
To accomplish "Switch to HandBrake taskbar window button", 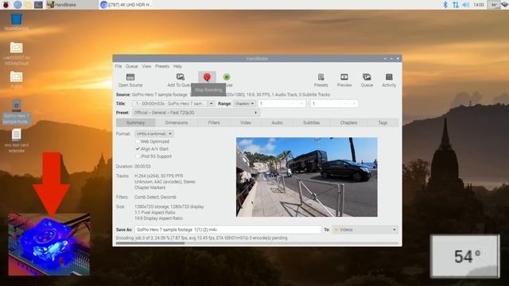I will tap(71, 5).
